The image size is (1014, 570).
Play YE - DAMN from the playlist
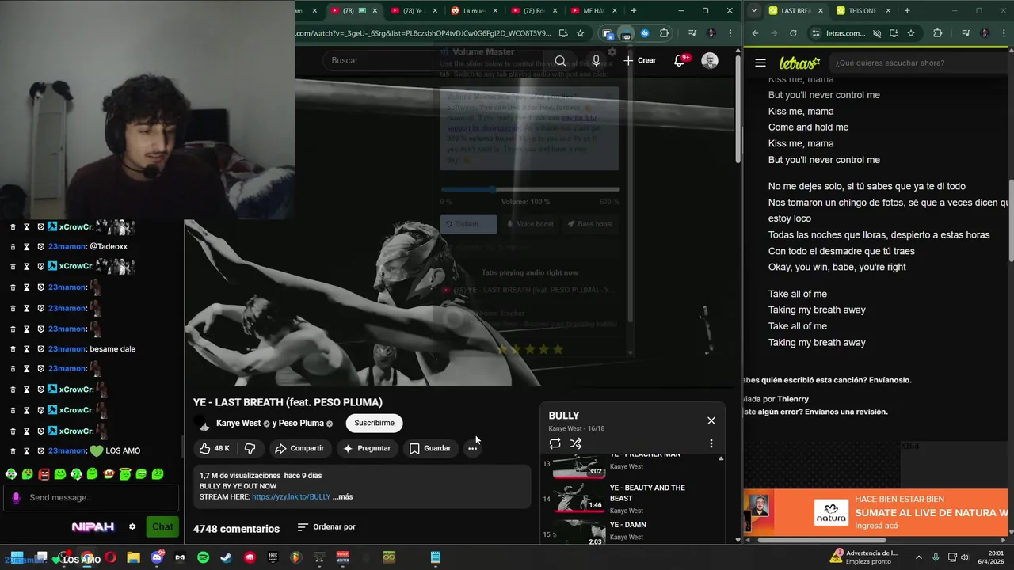tap(628, 525)
